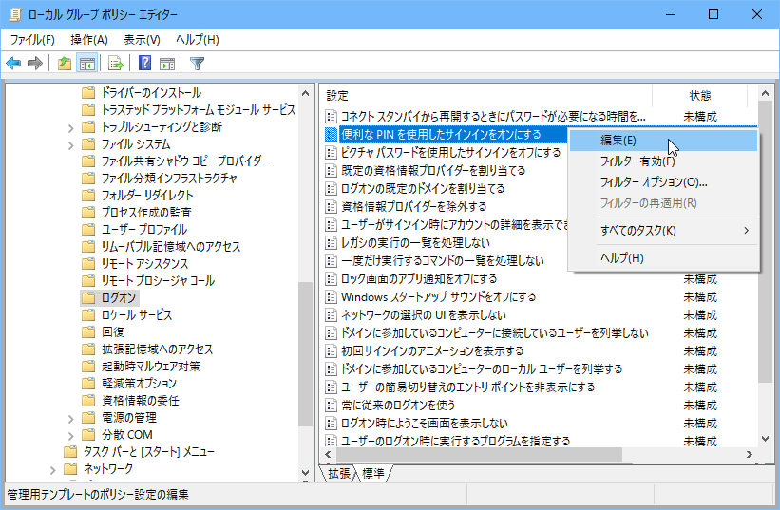
Task: Expand the トラブルシューティングと診断 tree node
Action: [70, 128]
